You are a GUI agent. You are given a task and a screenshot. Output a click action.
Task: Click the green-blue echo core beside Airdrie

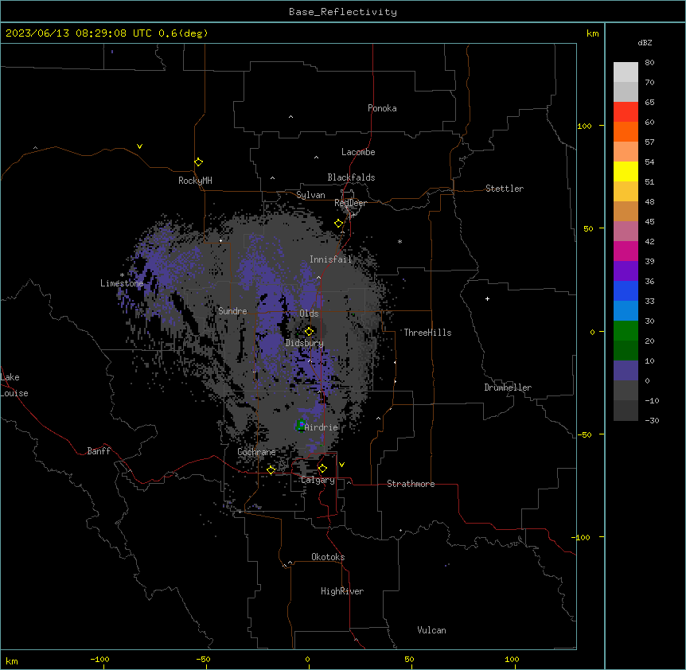pyautogui.click(x=301, y=425)
